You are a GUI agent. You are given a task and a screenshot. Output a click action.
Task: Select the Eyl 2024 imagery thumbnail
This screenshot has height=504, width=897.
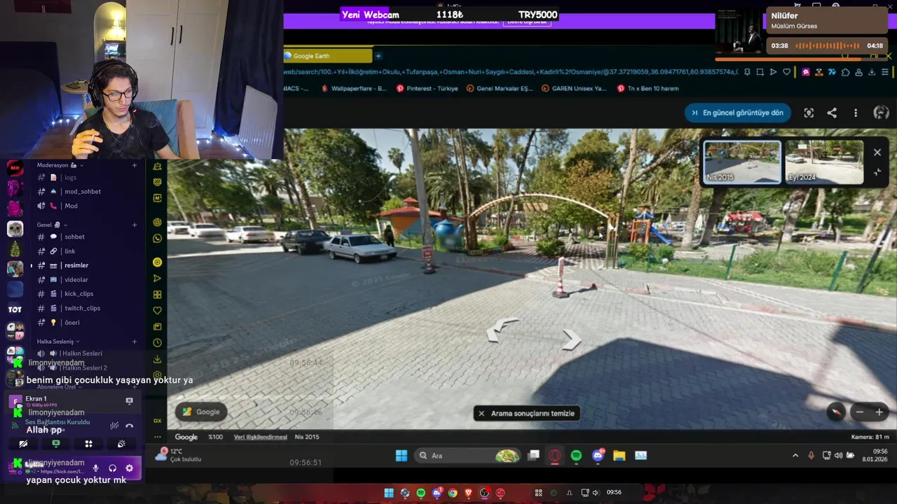[x=824, y=162]
